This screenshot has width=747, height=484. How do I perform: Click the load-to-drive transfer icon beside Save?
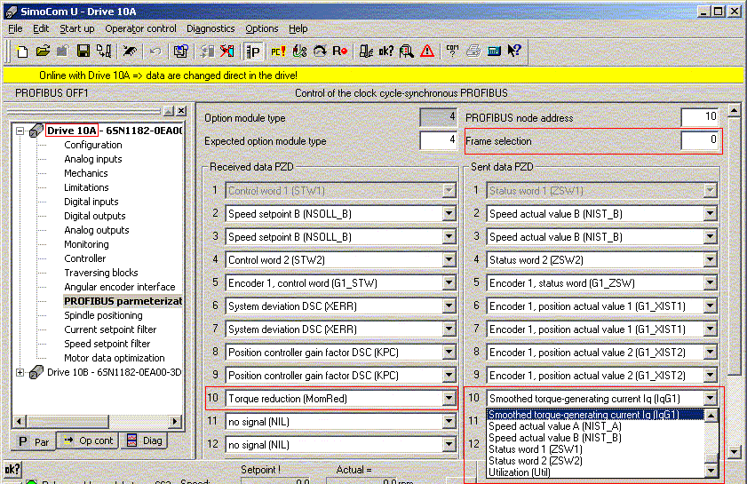tap(103, 51)
